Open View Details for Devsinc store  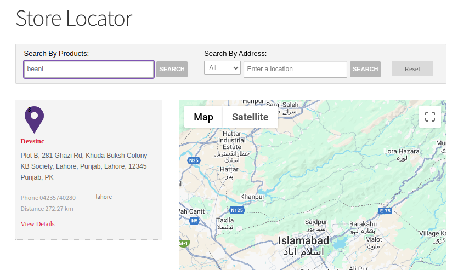[x=37, y=224]
